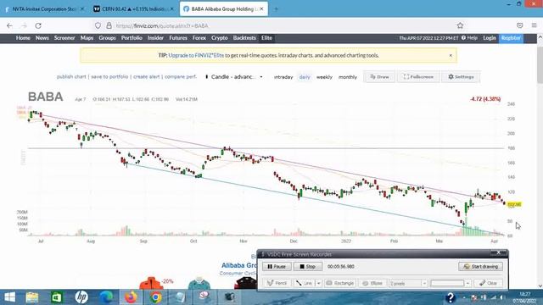This screenshot has height=305, width=543.
Task: Reload the page with the refresh icon
Action: (38, 25)
